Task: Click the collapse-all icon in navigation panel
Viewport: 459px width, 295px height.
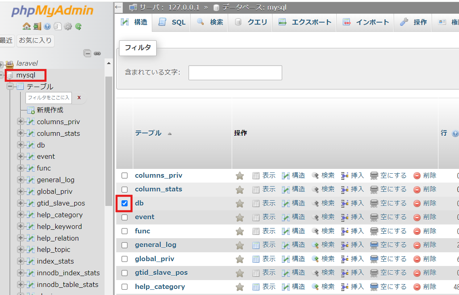Action: pyautogui.click(x=87, y=53)
